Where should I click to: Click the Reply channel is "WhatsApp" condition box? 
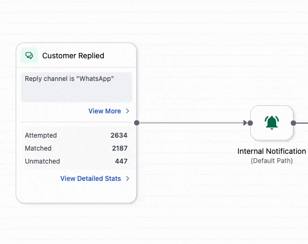77,87
